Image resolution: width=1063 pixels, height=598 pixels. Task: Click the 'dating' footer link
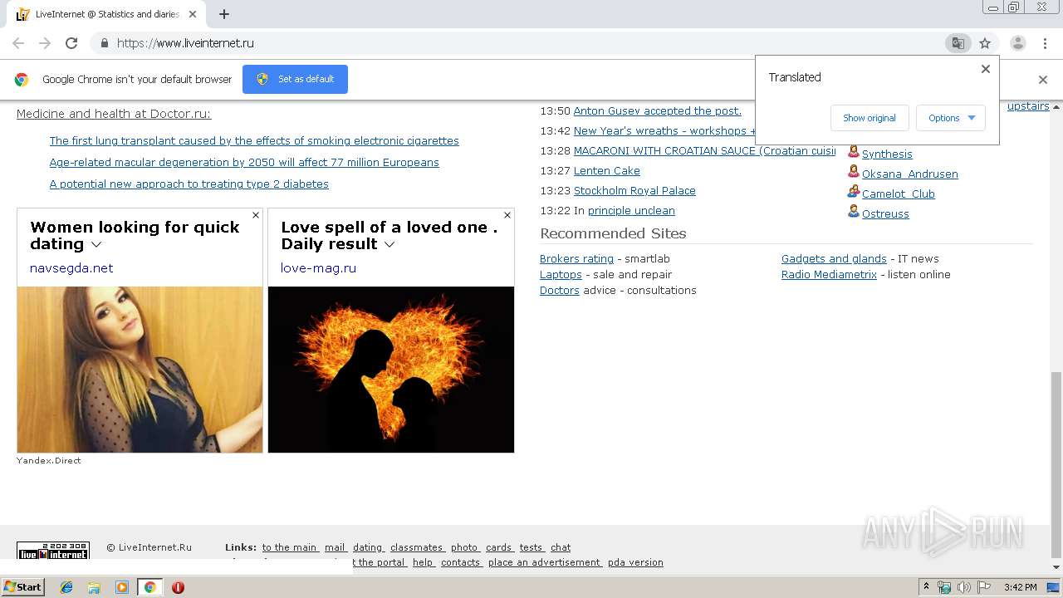[368, 547]
